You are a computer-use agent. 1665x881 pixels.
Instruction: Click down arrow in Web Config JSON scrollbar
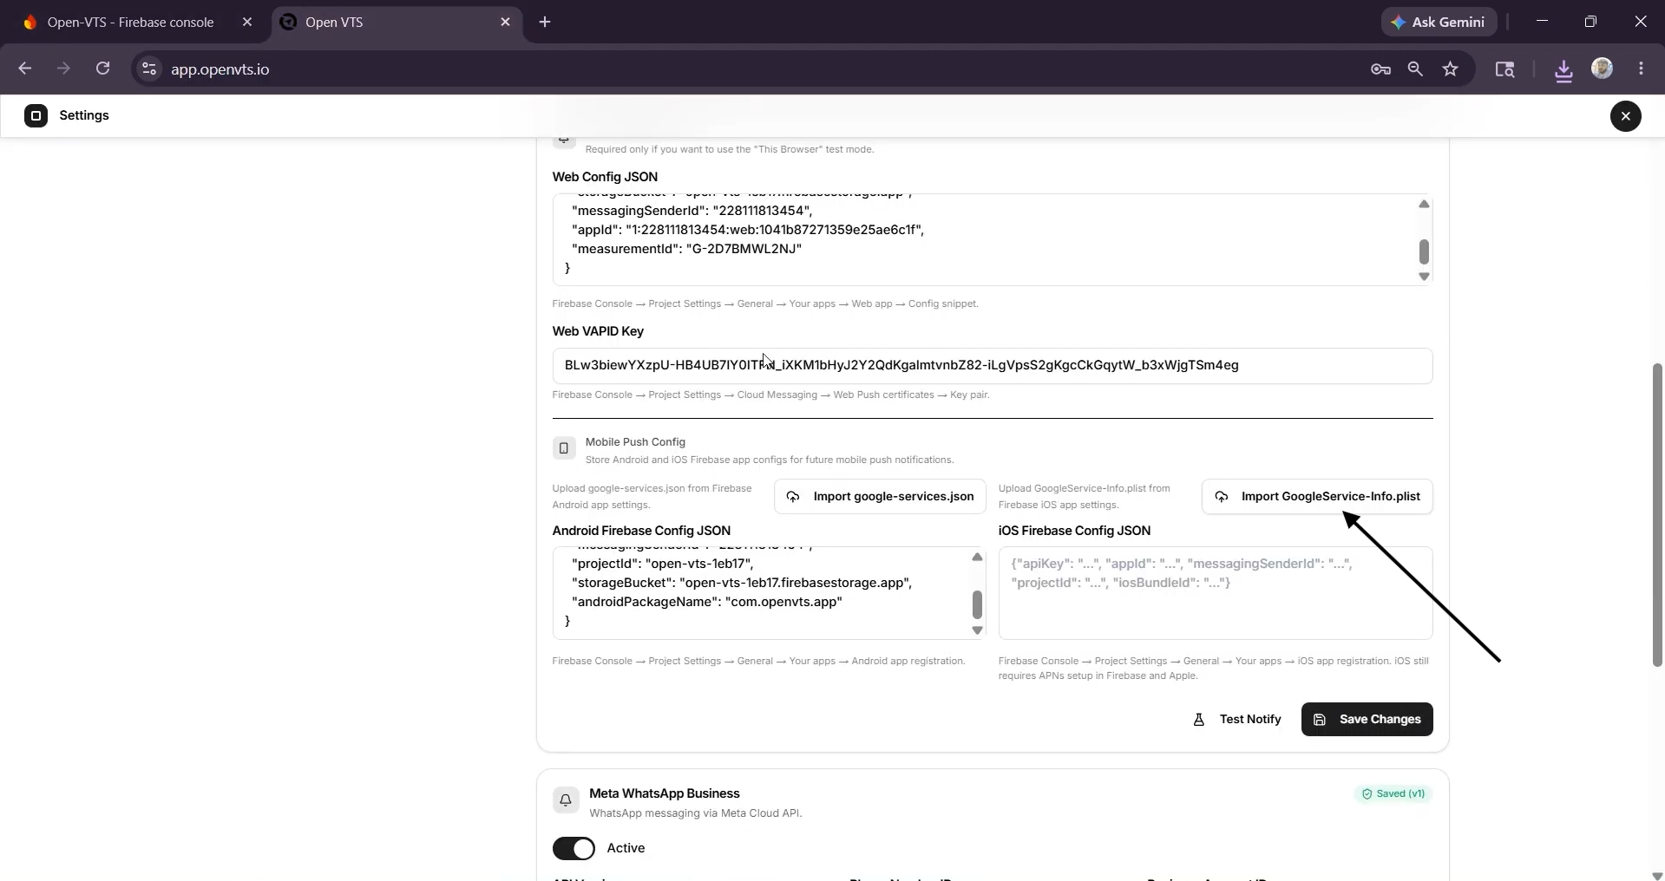(1424, 277)
